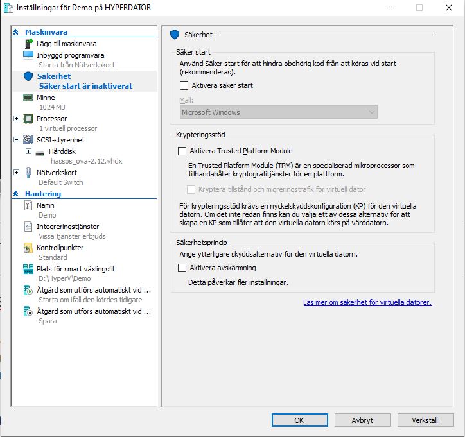Click the OK button
This screenshot has width=465, height=437.
(x=299, y=420)
